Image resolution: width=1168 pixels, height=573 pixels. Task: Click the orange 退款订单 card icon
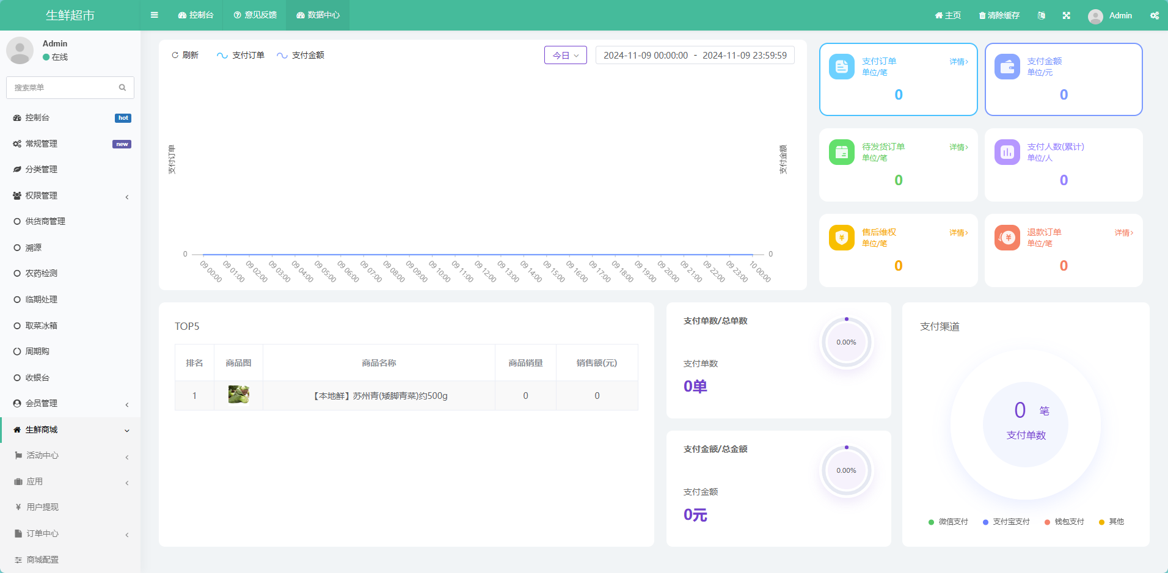[x=1007, y=238]
